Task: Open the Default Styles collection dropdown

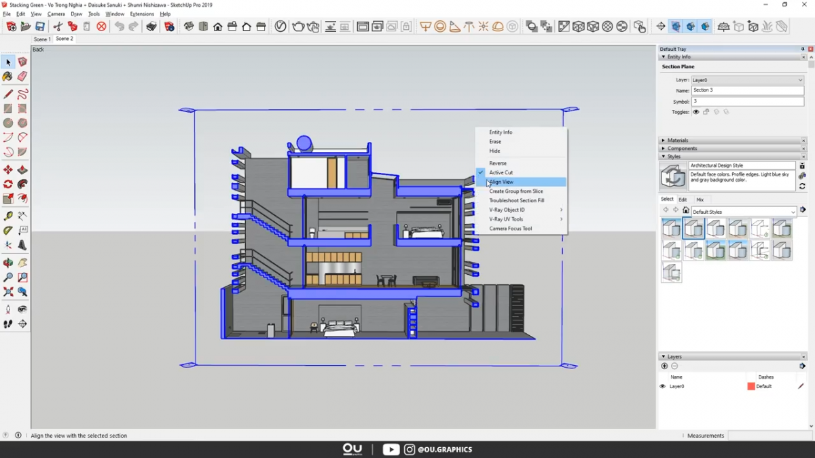Action: click(744, 212)
